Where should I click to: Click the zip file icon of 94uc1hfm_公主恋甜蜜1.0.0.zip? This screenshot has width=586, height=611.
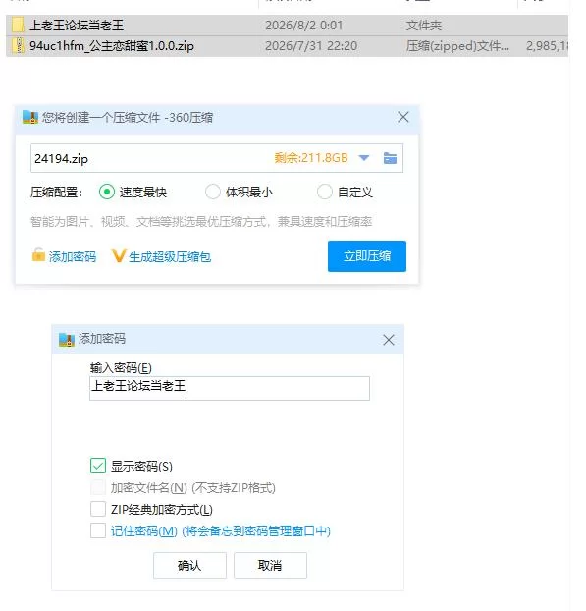coord(18,45)
